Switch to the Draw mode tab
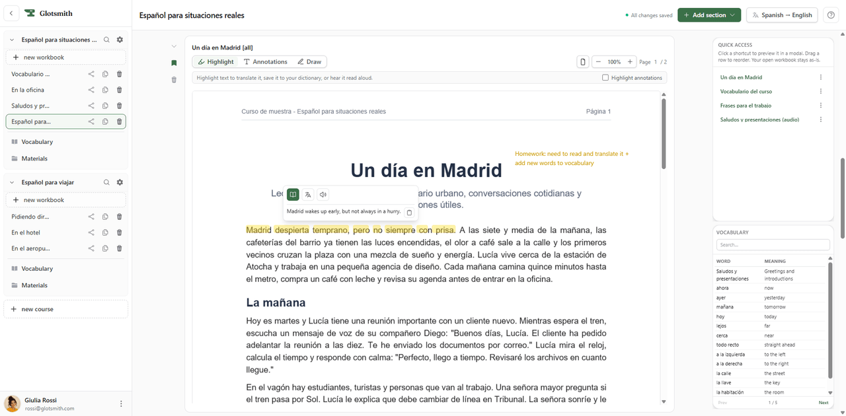 (x=309, y=62)
